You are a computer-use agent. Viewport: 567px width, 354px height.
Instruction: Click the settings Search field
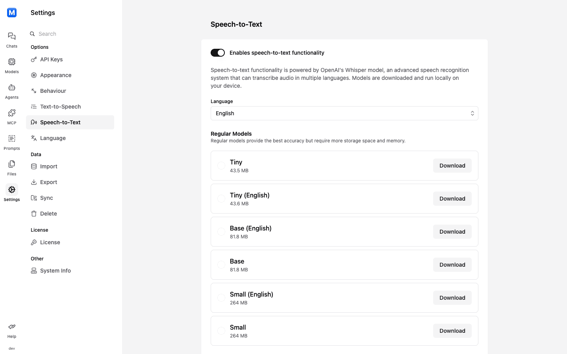71,34
